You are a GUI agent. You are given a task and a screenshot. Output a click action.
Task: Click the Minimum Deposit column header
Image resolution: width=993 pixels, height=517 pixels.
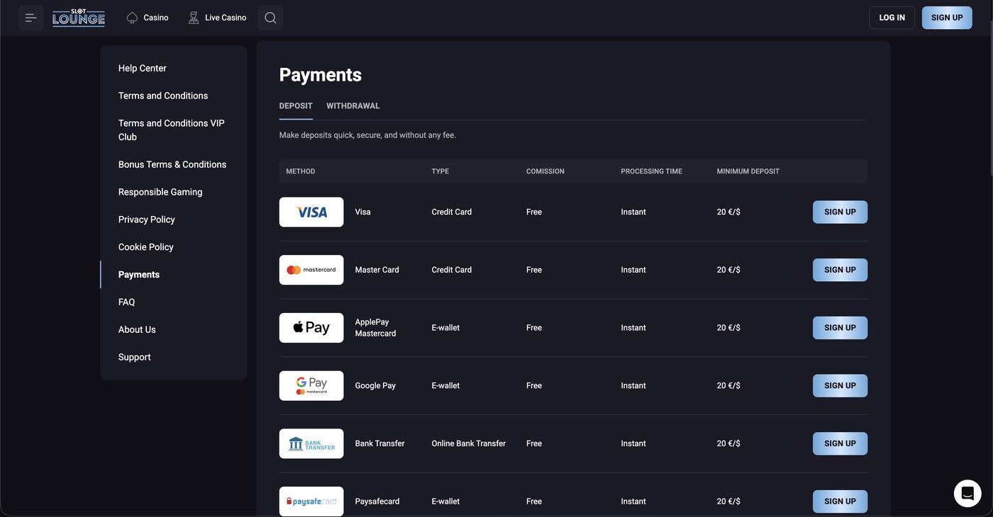[748, 171]
